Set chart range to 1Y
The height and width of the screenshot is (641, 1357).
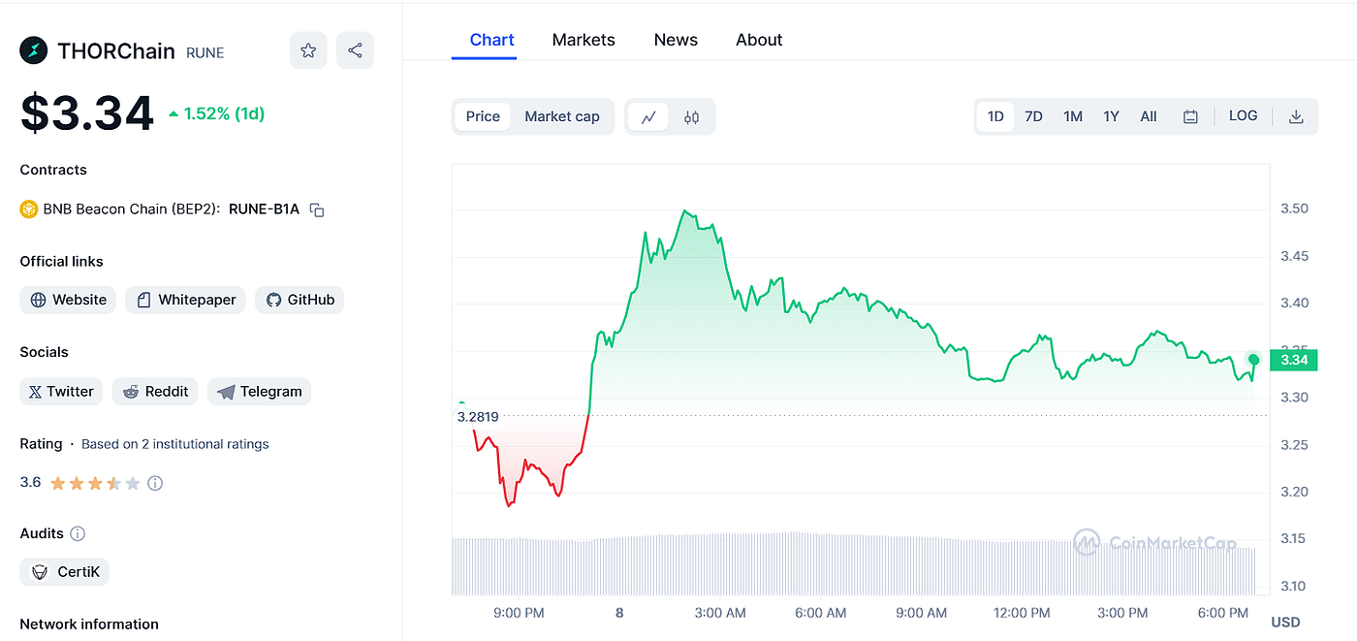(x=1111, y=116)
